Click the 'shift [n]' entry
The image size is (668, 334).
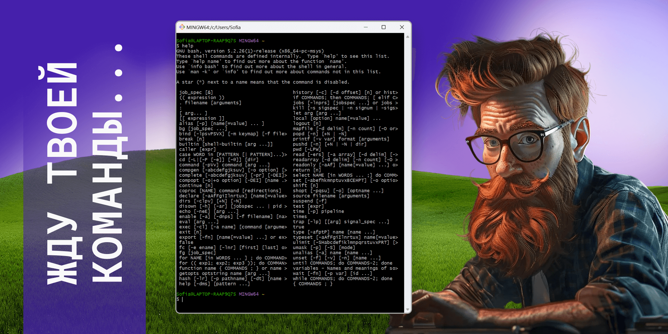coord(305,185)
